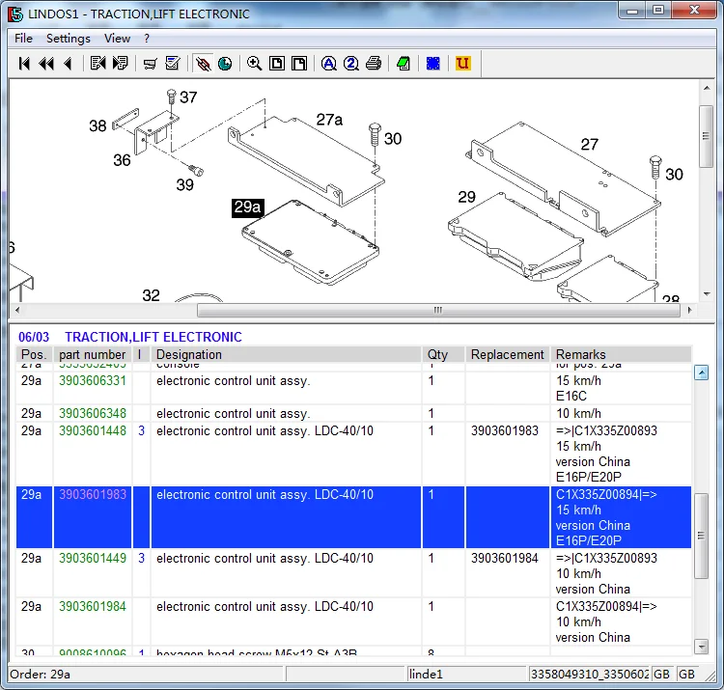Click the printer icon

[x=374, y=64]
